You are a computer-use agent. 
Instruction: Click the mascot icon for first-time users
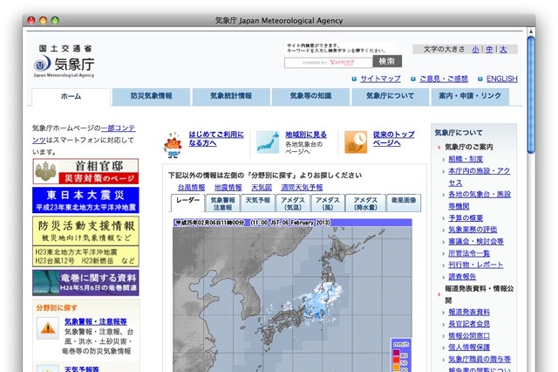coord(173,145)
